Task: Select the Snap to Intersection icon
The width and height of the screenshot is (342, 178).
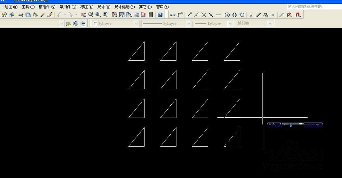Action: [x=204, y=15]
